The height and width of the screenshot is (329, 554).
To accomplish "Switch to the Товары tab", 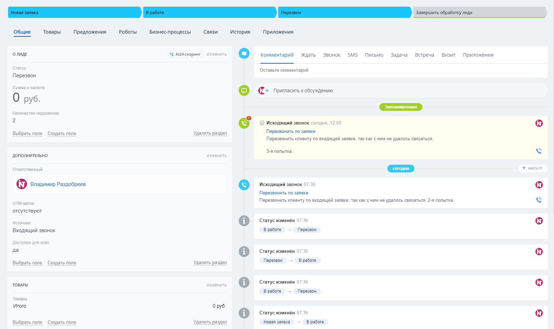I will (52, 32).
